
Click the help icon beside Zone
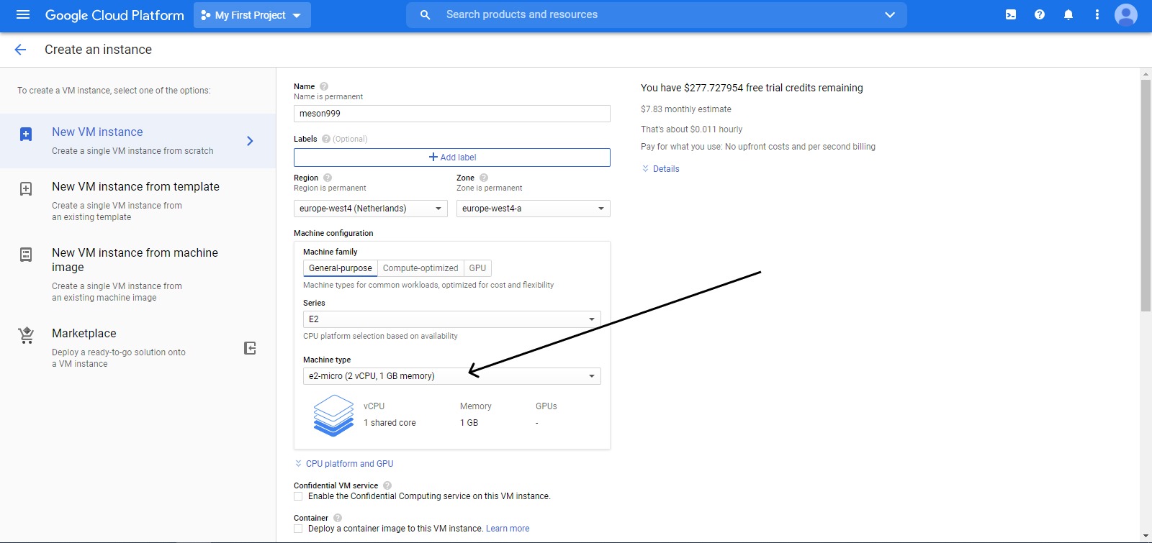(484, 178)
